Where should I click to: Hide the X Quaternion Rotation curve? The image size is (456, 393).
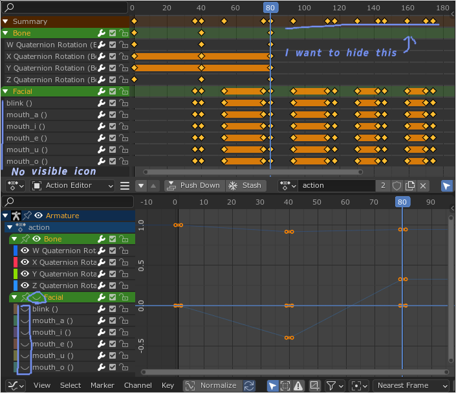coord(25,262)
